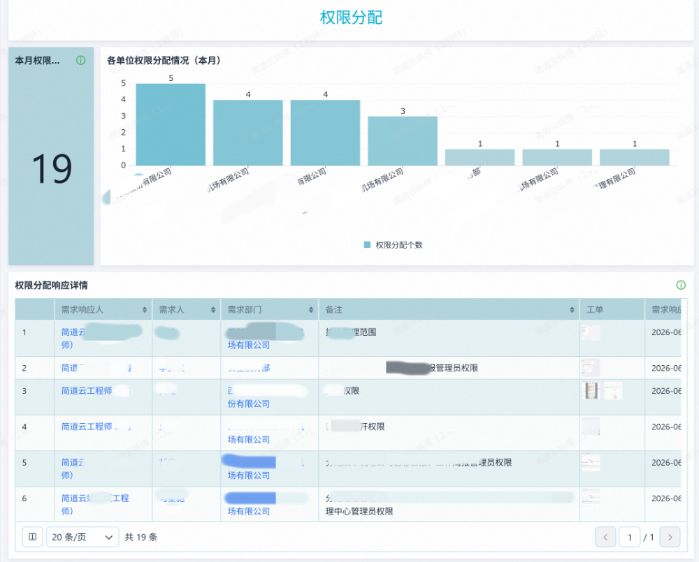Open 场有限公司 department link in row 6

point(249,511)
